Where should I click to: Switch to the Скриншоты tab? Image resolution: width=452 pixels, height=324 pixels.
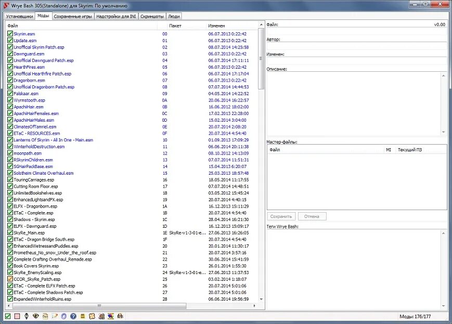click(152, 17)
